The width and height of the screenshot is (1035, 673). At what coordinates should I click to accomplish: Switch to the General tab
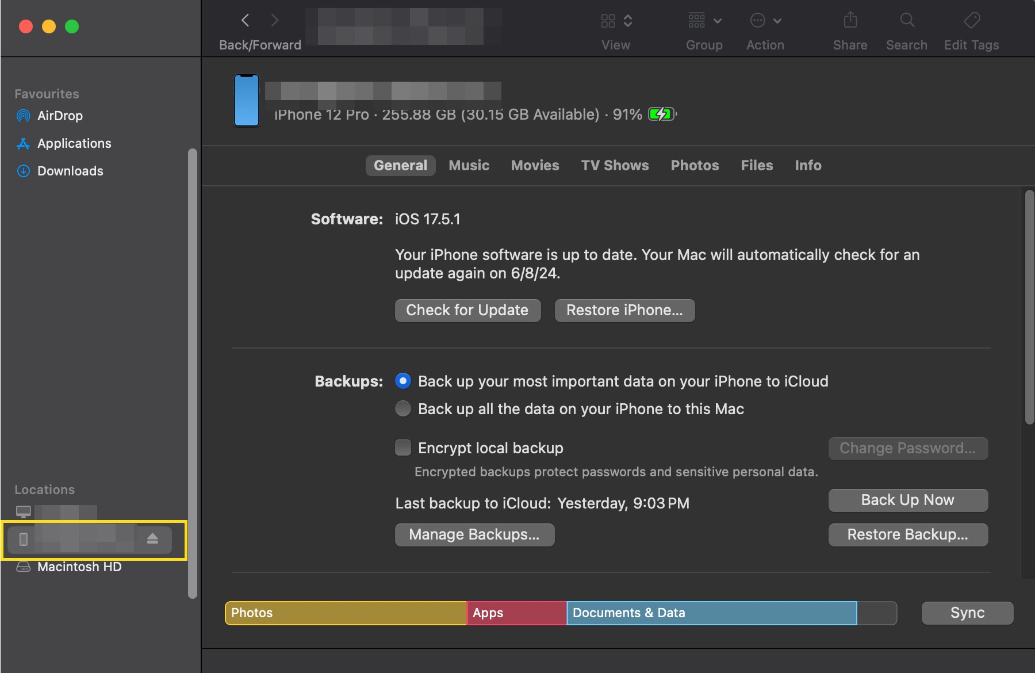(400, 166)
